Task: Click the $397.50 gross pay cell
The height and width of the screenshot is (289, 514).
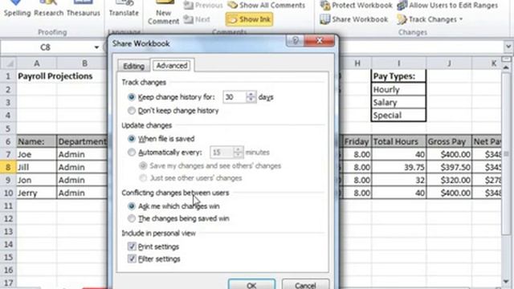Action: pyautogui.click(x=449, y=167)
